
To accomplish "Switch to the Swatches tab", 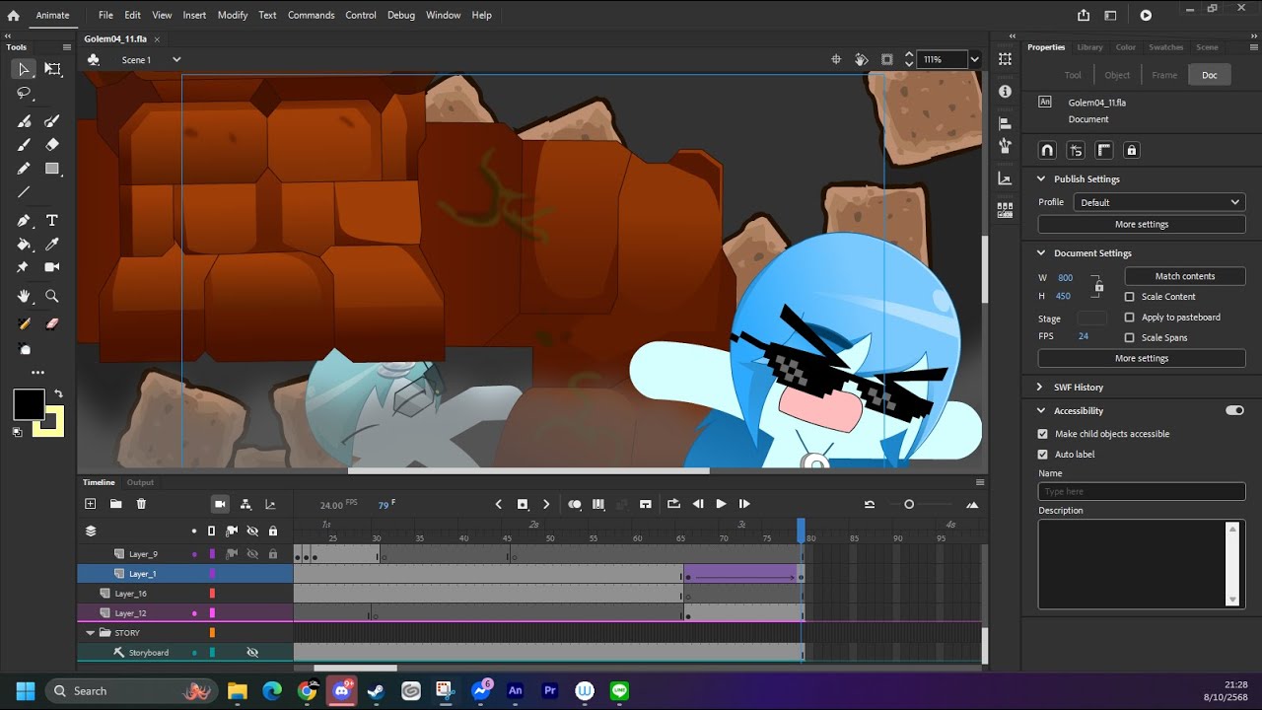I will tap(1166, 47).
